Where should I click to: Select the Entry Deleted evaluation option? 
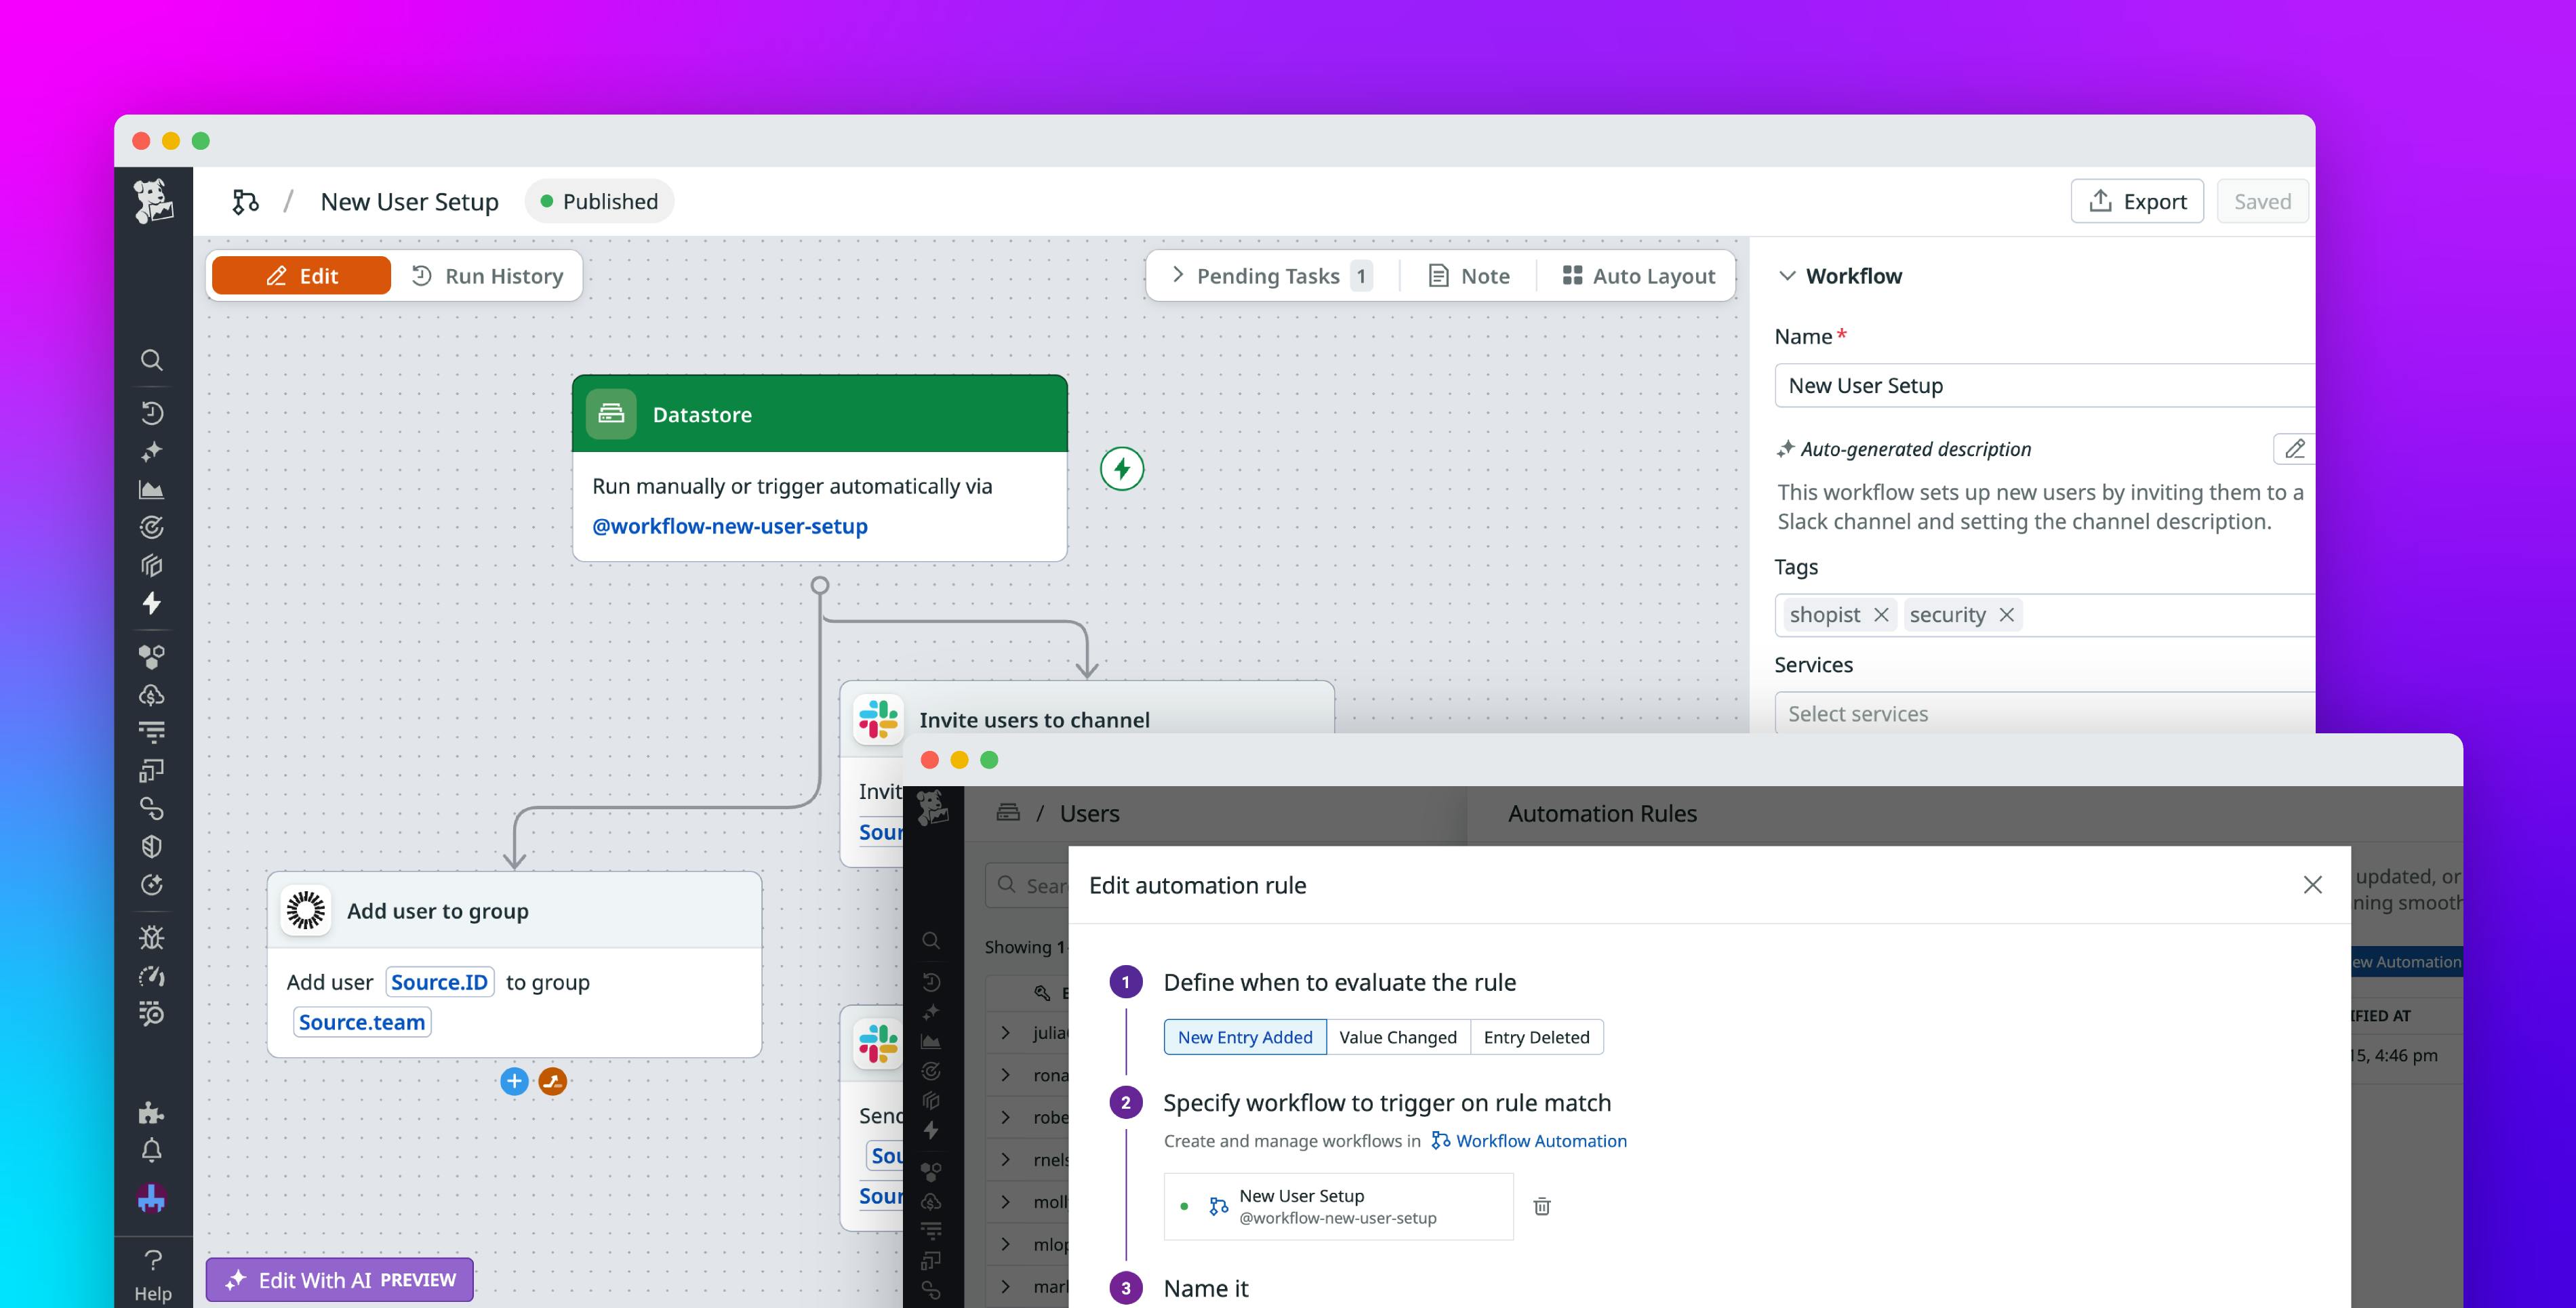click(1537, 1037)
